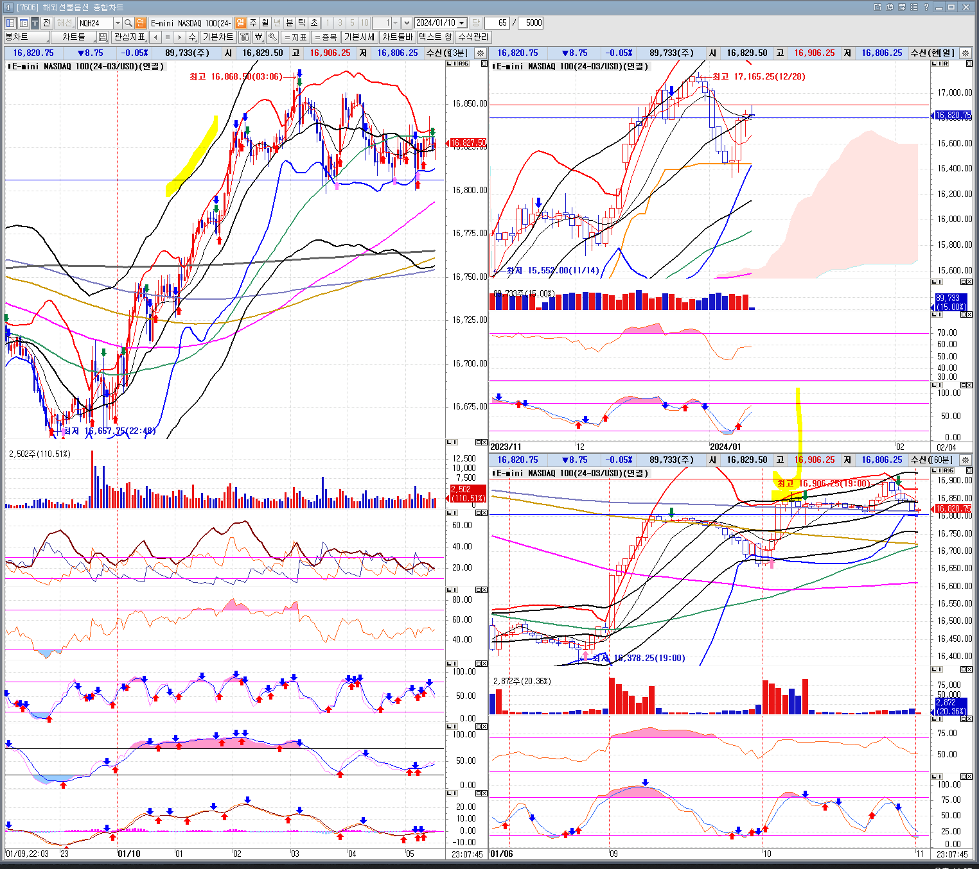
Task: Open the interval value dropdown arrow
Action: tap(395, 23)
